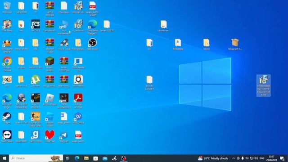Open the Windows Start menu
The image size is (288, 162).
coord(4,158)
